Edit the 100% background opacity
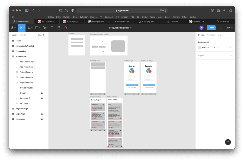244x161 pixels. pos(216,48)
